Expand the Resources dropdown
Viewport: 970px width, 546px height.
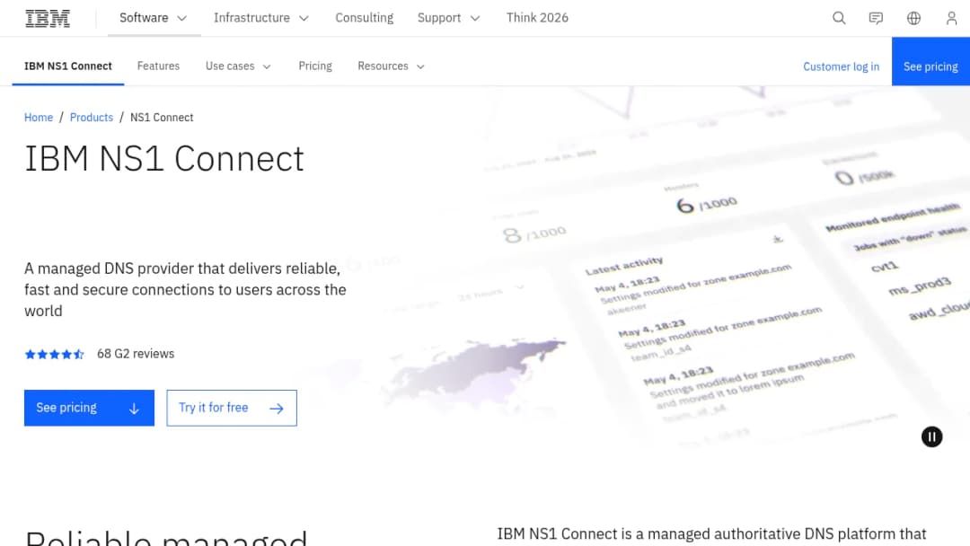(391, 66)
